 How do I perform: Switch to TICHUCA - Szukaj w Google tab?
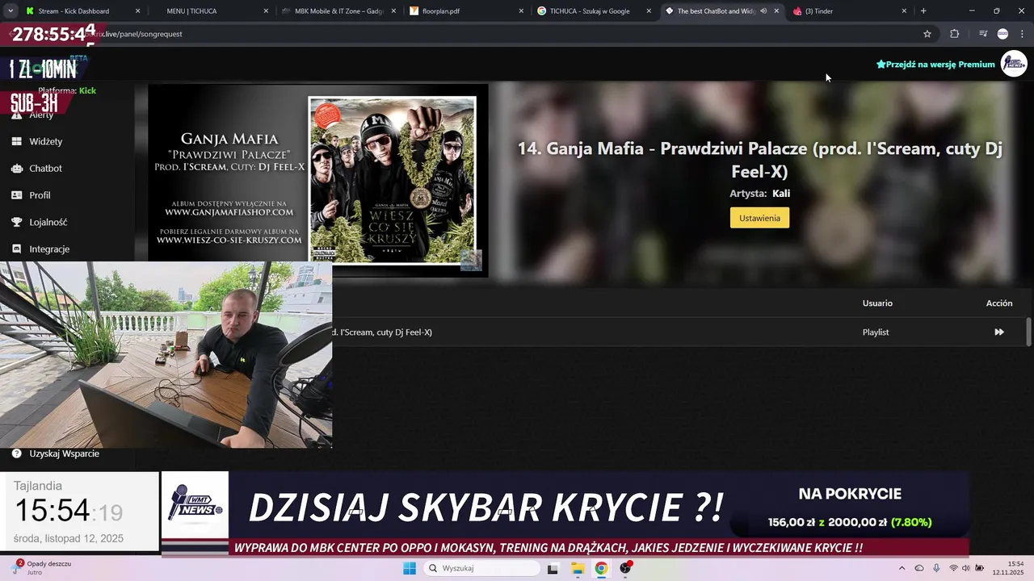(x=594, y=11)
